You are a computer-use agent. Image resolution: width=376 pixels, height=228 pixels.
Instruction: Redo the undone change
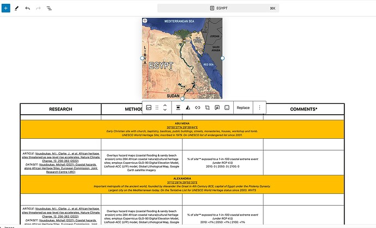click(x=38, y=8)
